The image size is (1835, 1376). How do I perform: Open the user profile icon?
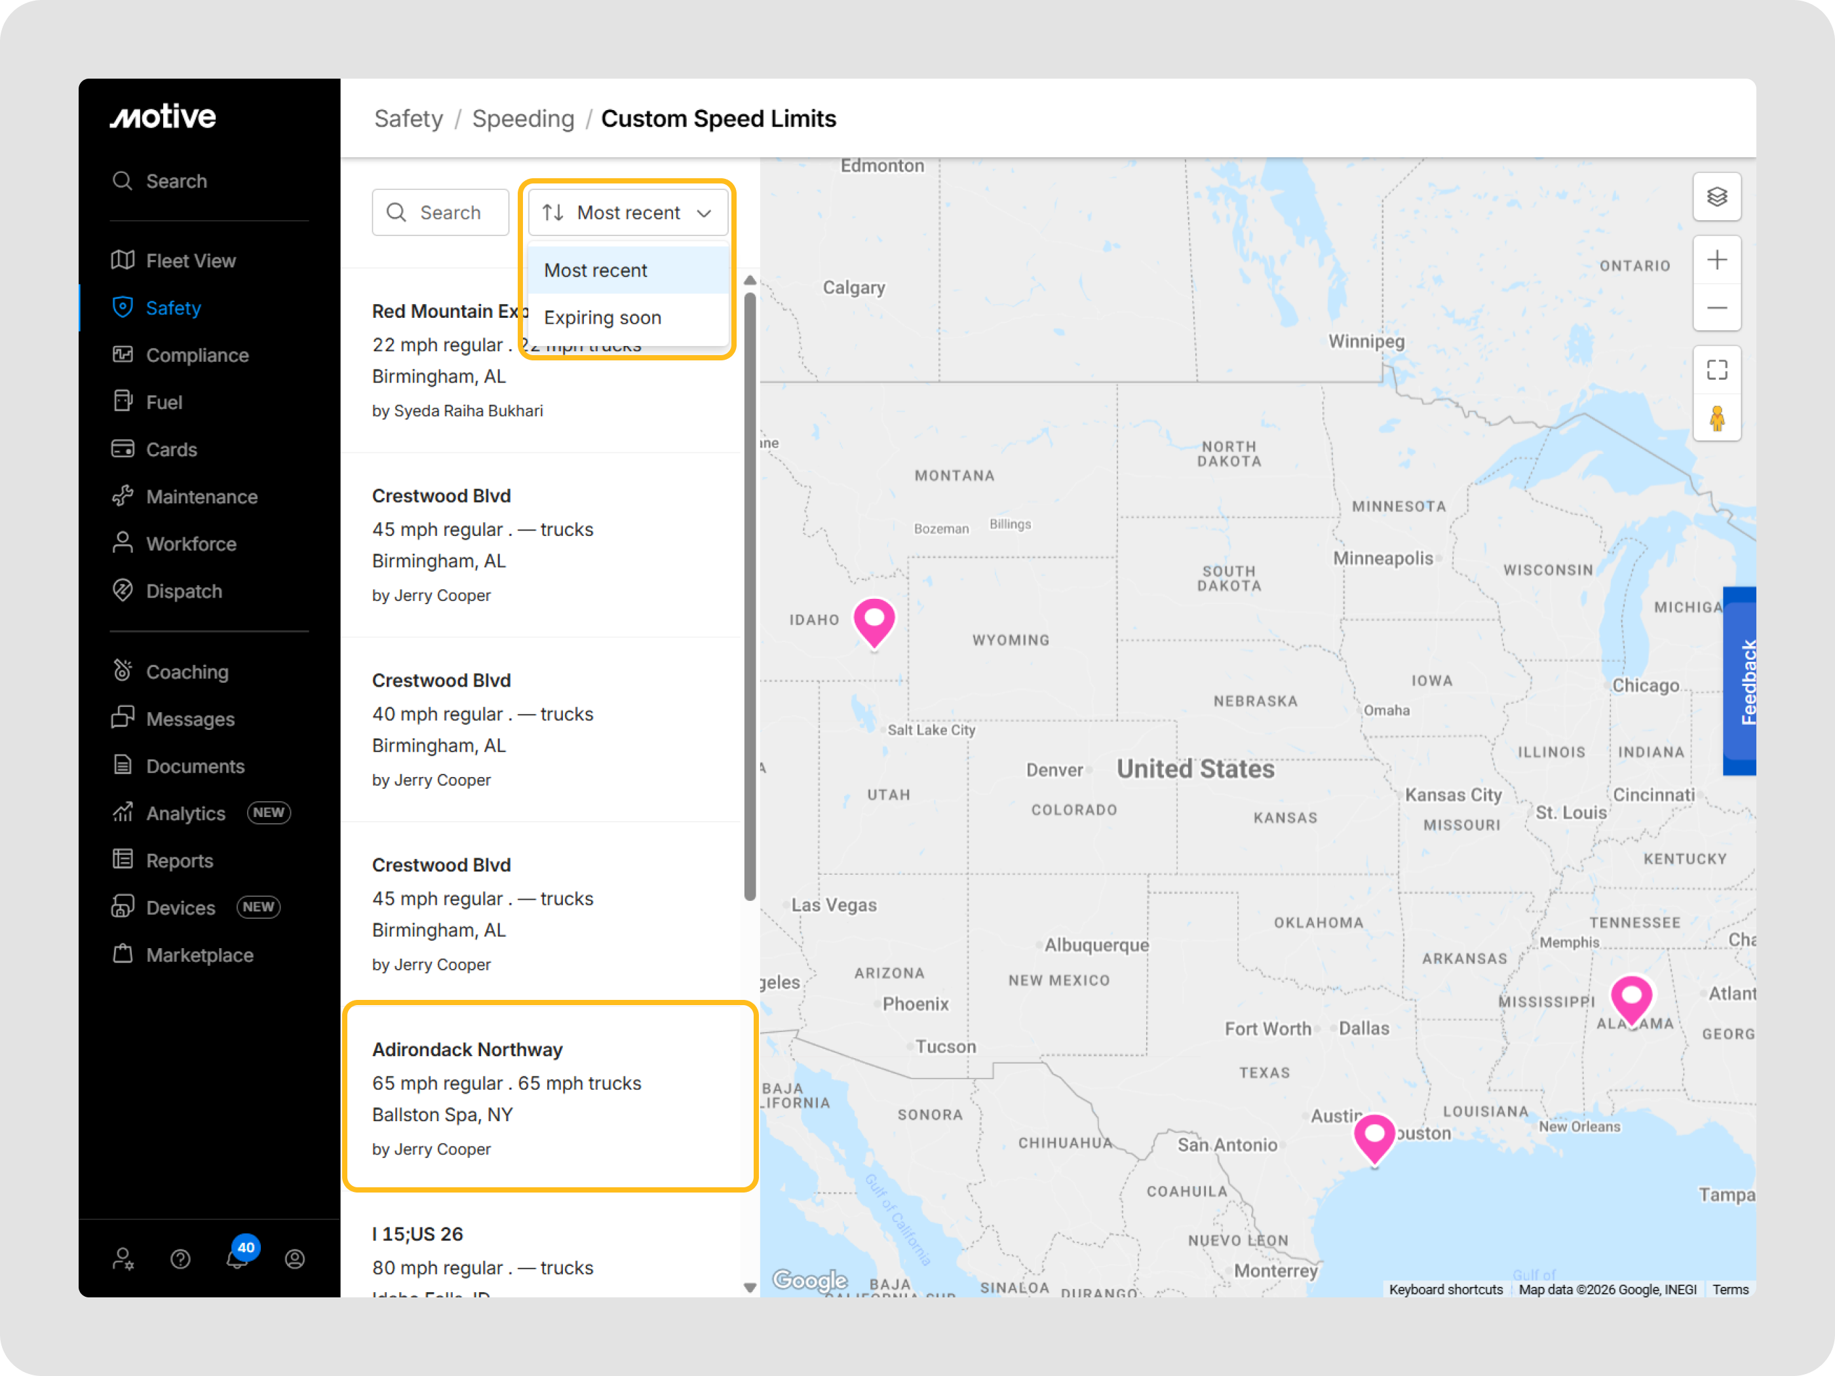click(x=294, y=1259)
